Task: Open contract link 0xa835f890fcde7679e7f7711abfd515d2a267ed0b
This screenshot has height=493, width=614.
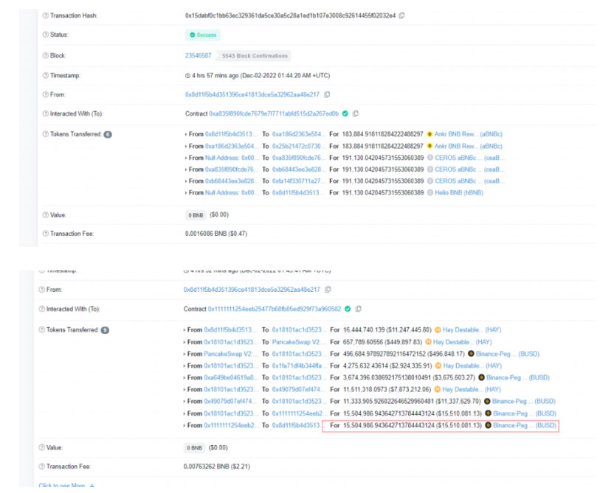Action: pos(274,113)
